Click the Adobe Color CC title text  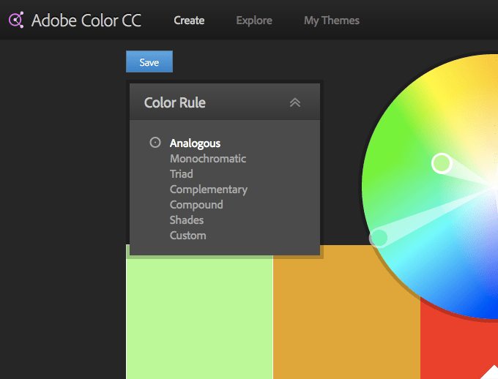(x=86, y=20)
